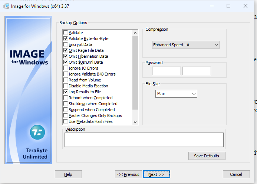Click the options list scroll up arrow
Image resolution: width=257 pixels, height=184 pixels.
pyautogui.click(x=135, y=33)
